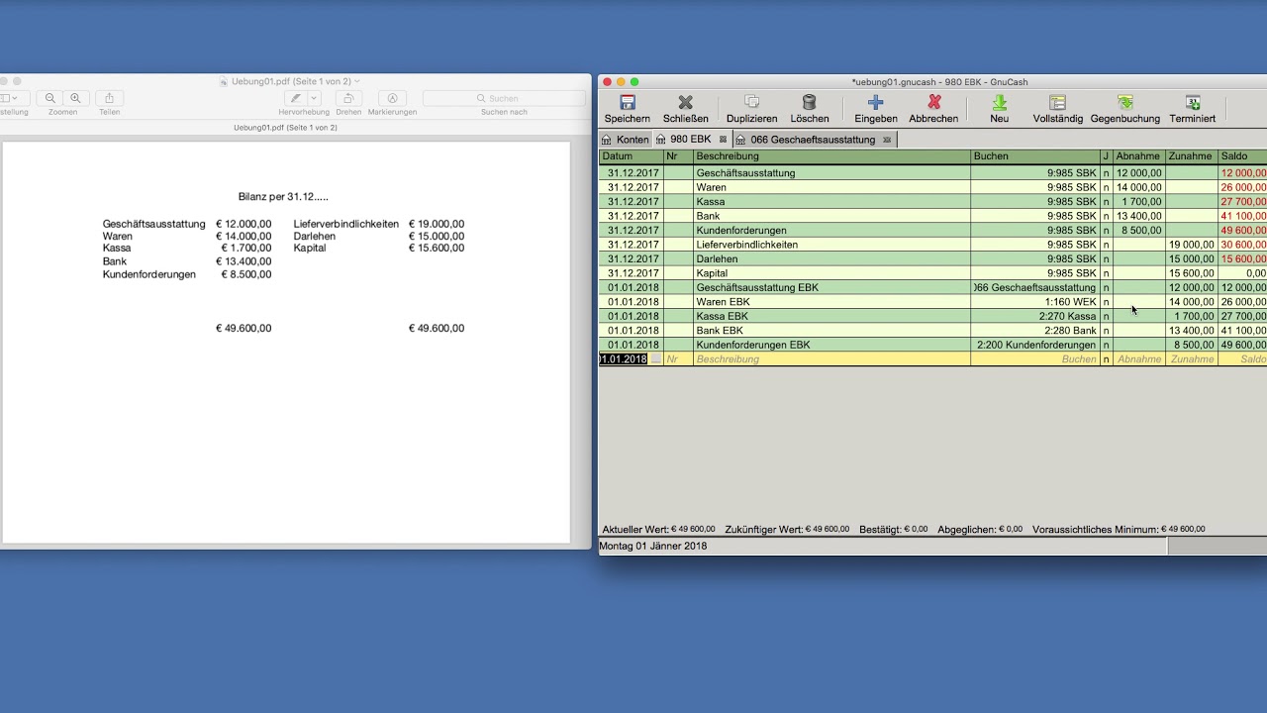The image size is (1267, 713).
Task: Click the Beschreibung field in new row
Action: pyautogui.click(x=831, y=359)
